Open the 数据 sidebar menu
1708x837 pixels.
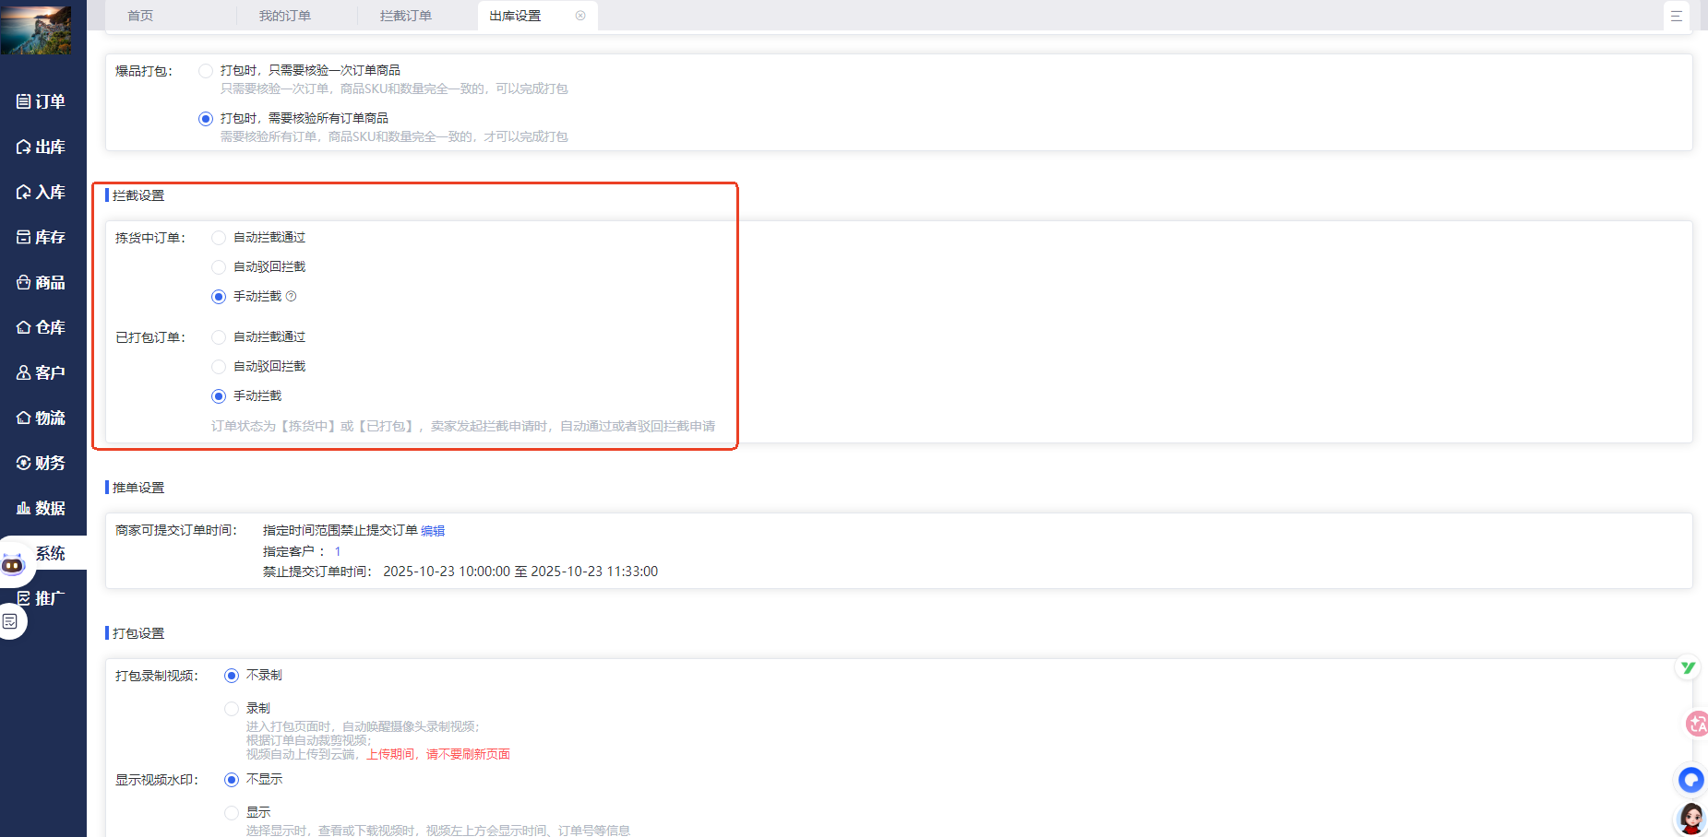click(42, 508)
